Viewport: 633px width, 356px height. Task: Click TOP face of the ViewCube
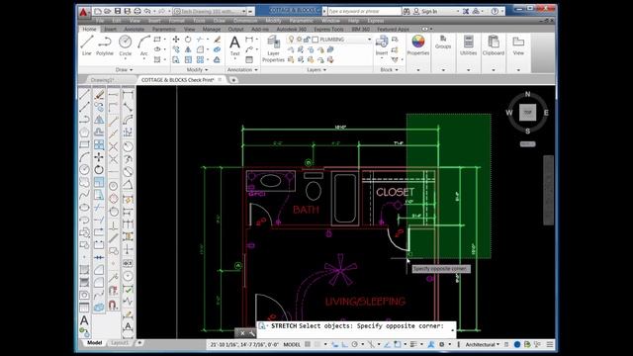[x=527, y=113]
